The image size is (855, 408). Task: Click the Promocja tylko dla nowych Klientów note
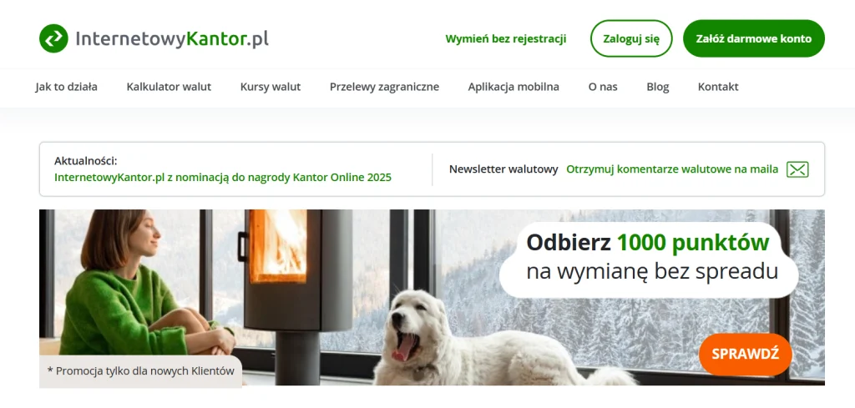(x=140, y=371)
